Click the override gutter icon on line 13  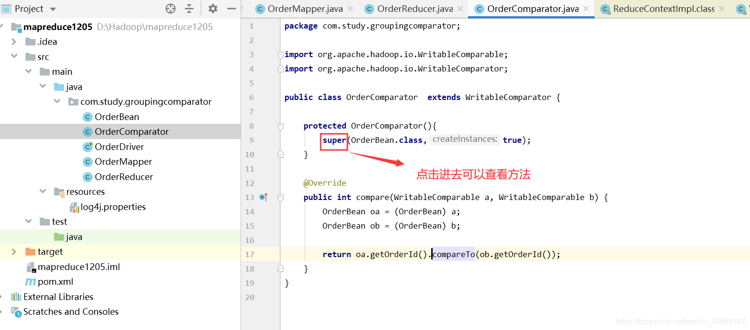264,197
